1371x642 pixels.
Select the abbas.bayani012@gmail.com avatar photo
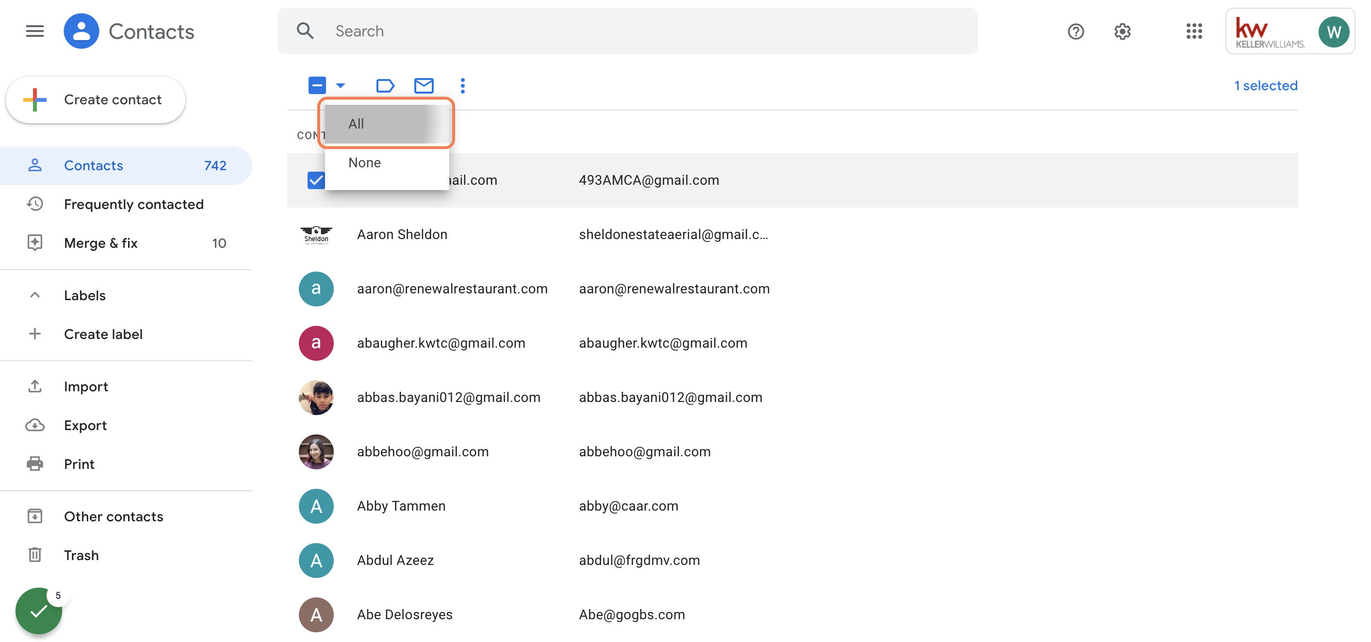(316, 397)
